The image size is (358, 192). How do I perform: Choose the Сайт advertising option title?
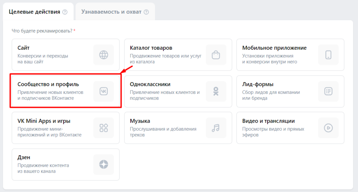coord(23,48)
